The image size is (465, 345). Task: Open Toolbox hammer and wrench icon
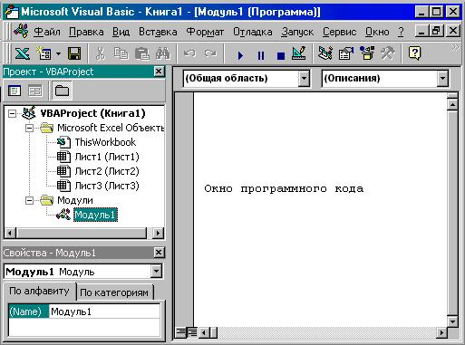pyautogui.click(x=388, y=53)
